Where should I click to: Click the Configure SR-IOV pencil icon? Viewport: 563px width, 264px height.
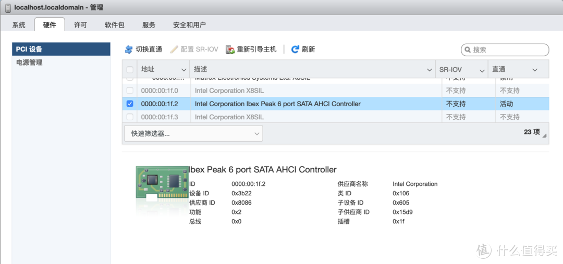[175, 49]
